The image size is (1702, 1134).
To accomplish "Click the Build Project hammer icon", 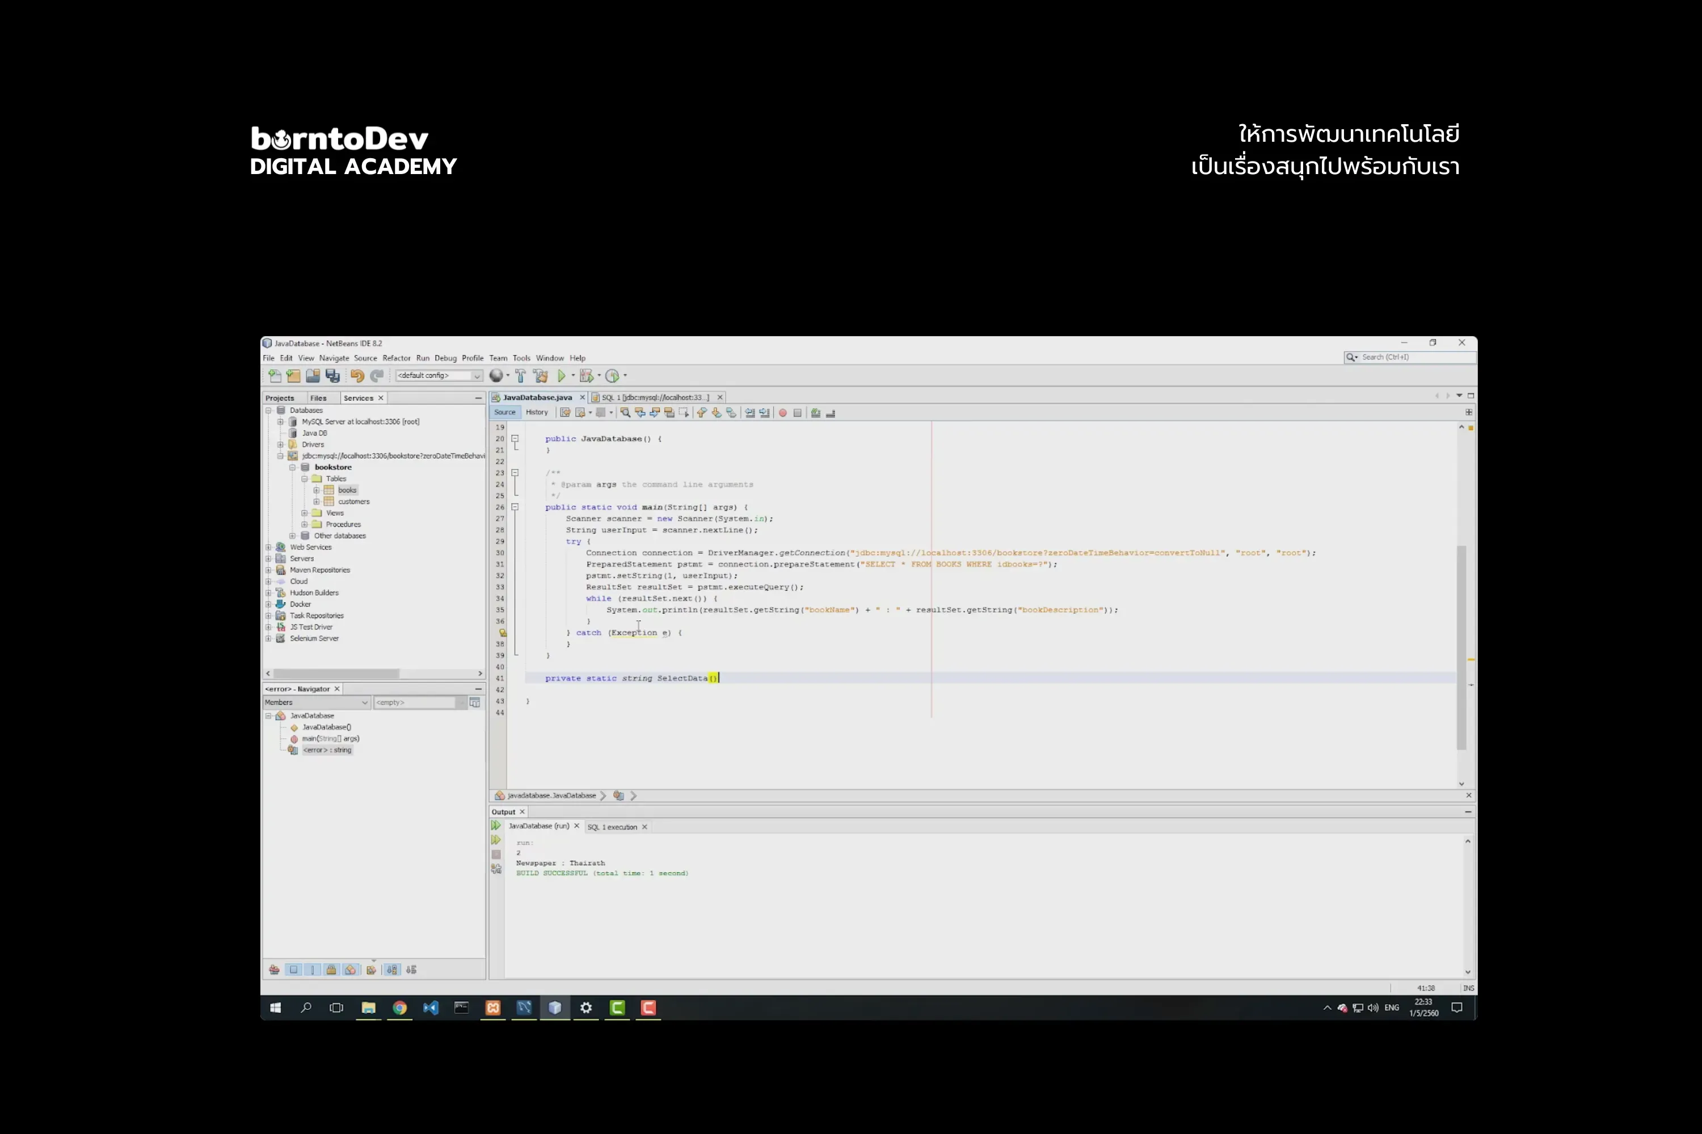I will tap(520, 376).
